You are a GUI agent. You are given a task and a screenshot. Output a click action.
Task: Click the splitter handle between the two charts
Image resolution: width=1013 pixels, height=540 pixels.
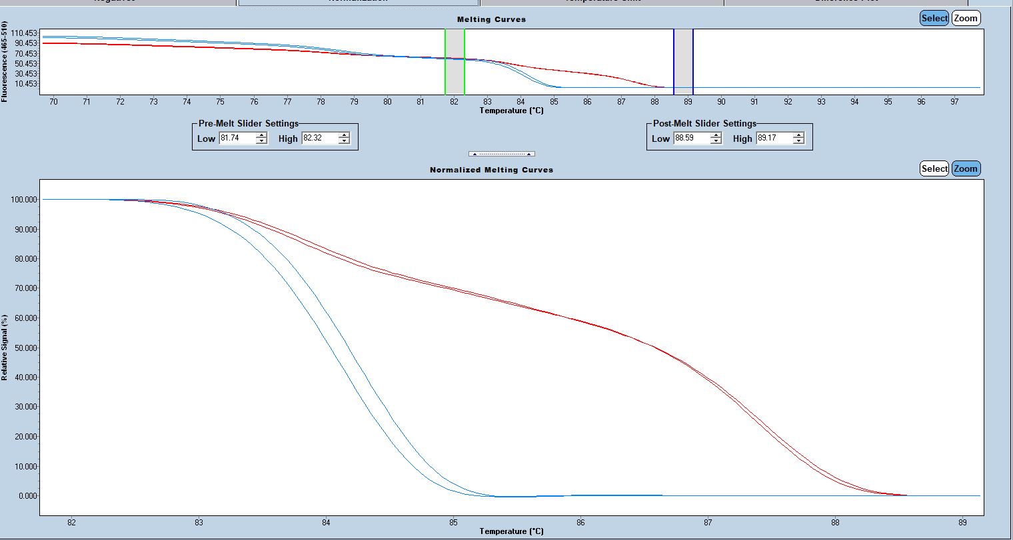tap(501, 154)
